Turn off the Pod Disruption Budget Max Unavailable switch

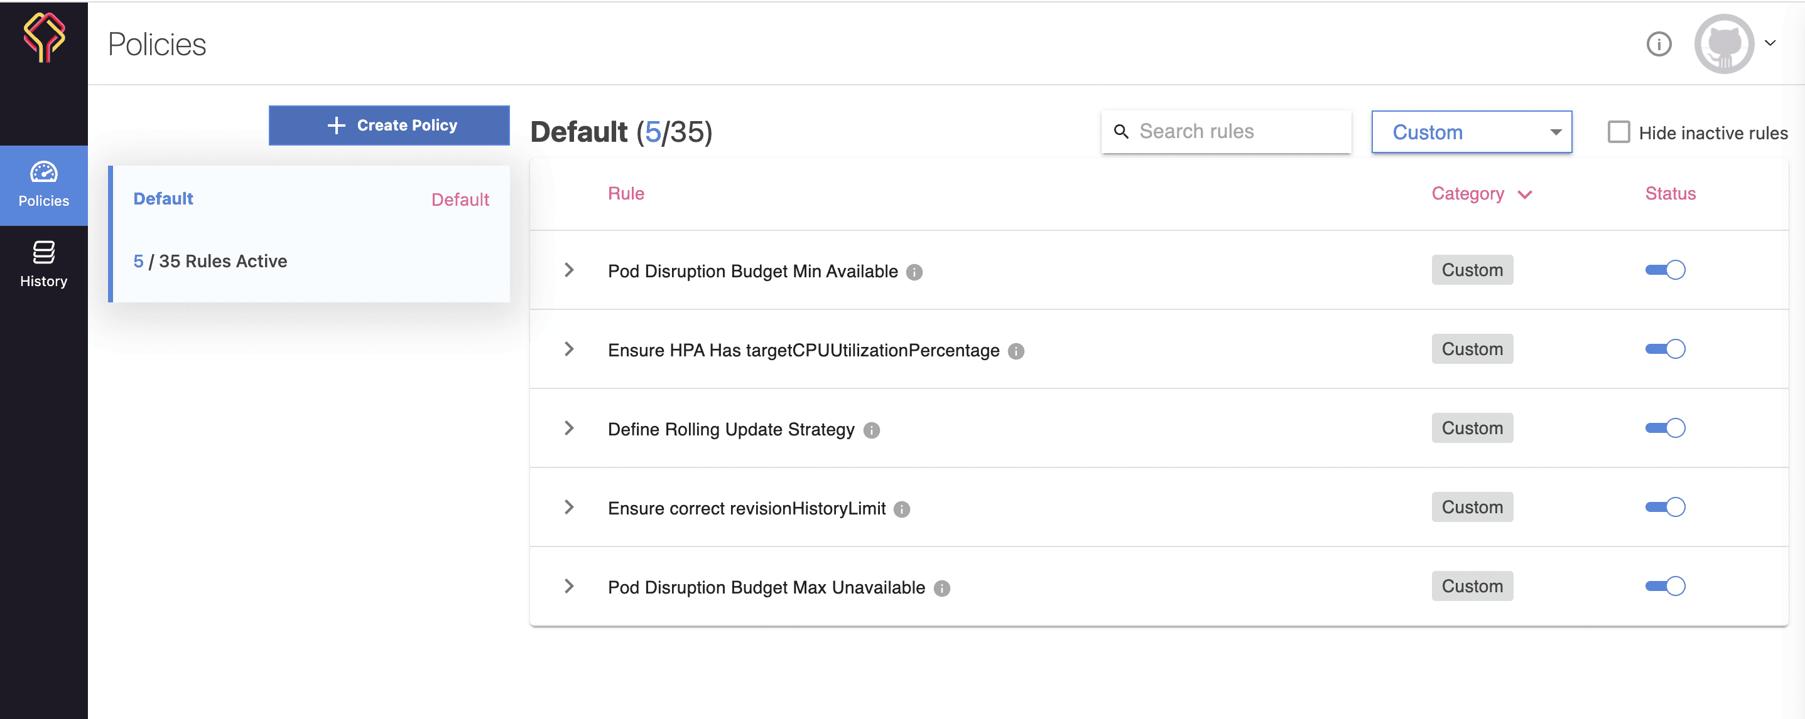pos(1665,587)
